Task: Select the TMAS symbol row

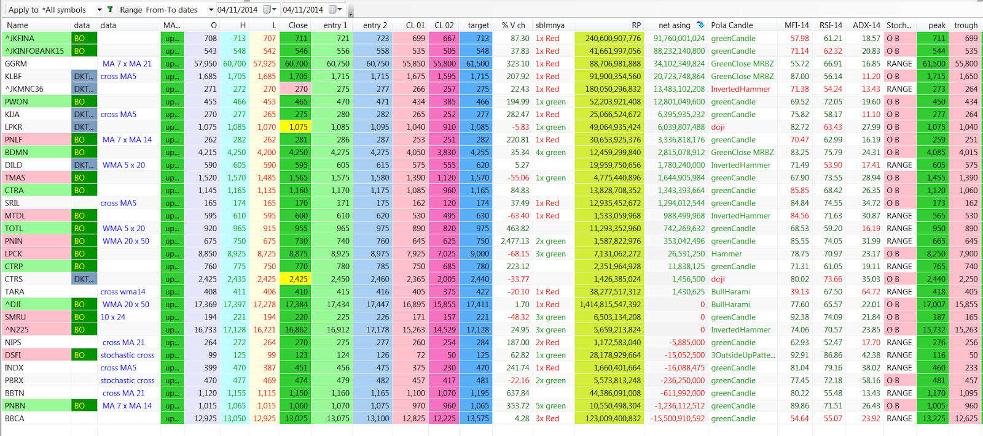Action: pyautogui.click(x=36, y=178)
